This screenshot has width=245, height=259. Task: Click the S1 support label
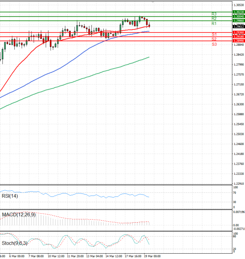(214, 34)
